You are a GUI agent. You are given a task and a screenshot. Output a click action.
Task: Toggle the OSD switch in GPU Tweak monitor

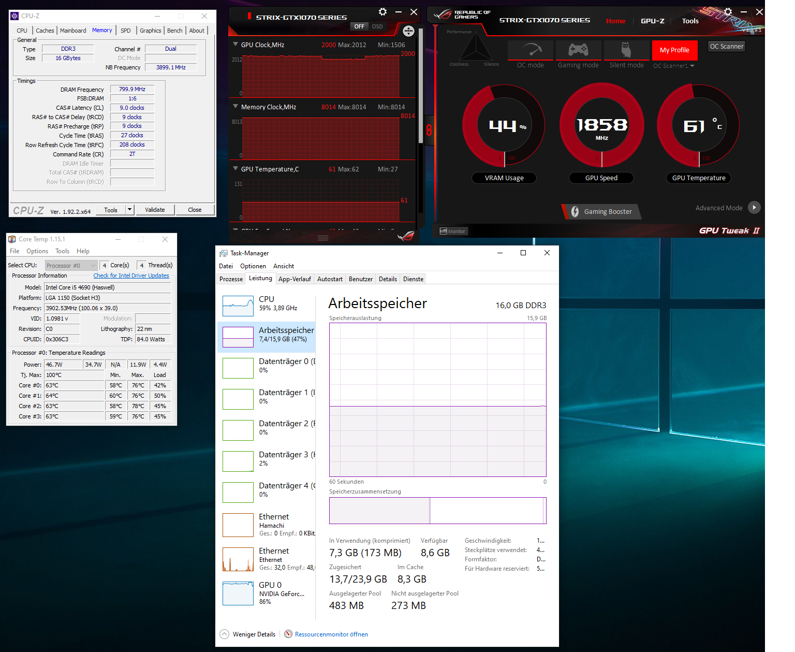coord(377,26)
